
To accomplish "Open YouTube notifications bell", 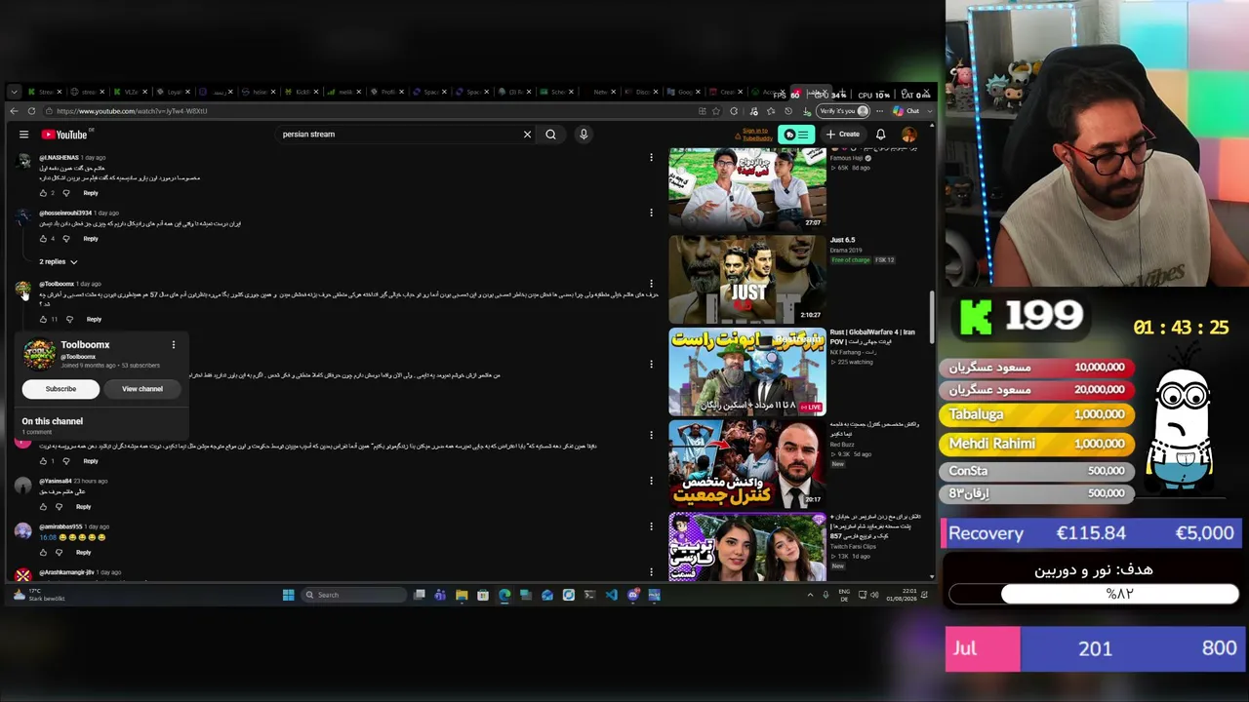I will tap(880, 135).
